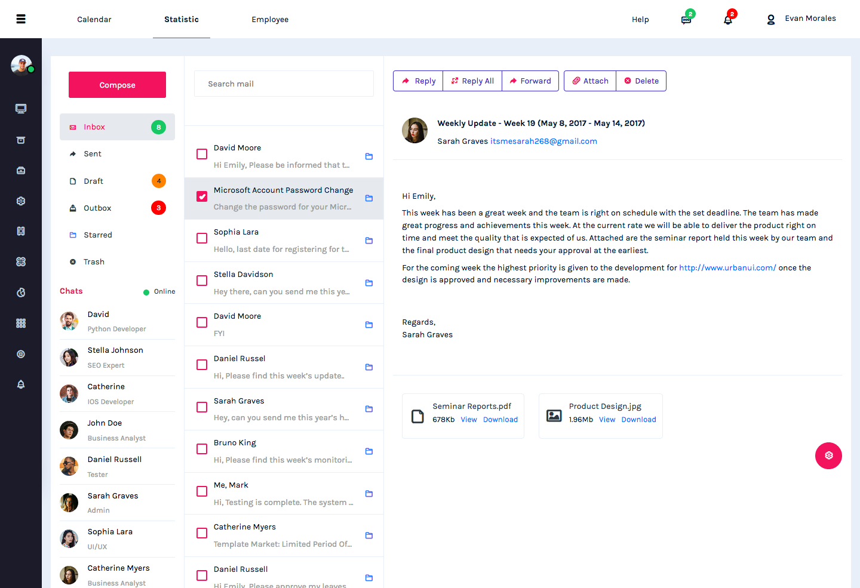Switch to the Employee tab
The image size is (860, 588).
click(x=270, y=20)
